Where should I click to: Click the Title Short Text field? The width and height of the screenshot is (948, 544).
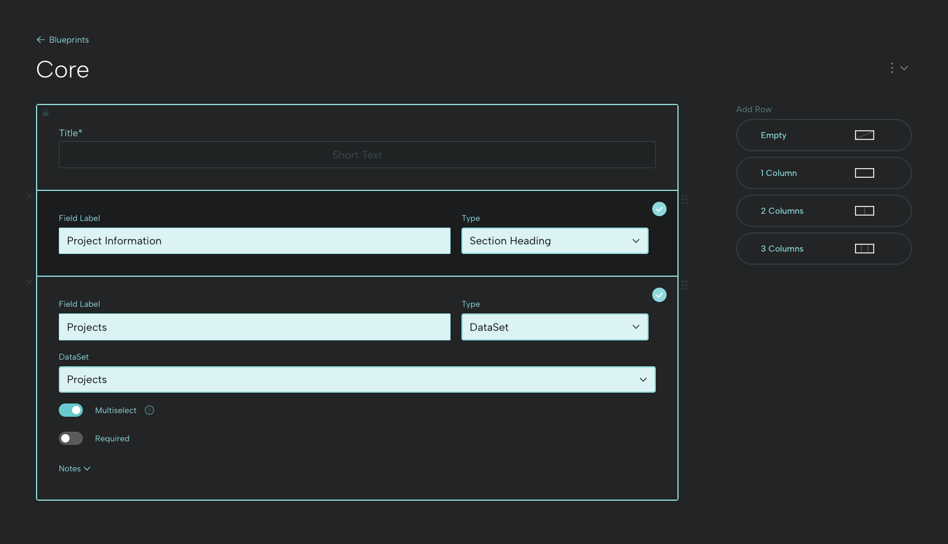357,155
